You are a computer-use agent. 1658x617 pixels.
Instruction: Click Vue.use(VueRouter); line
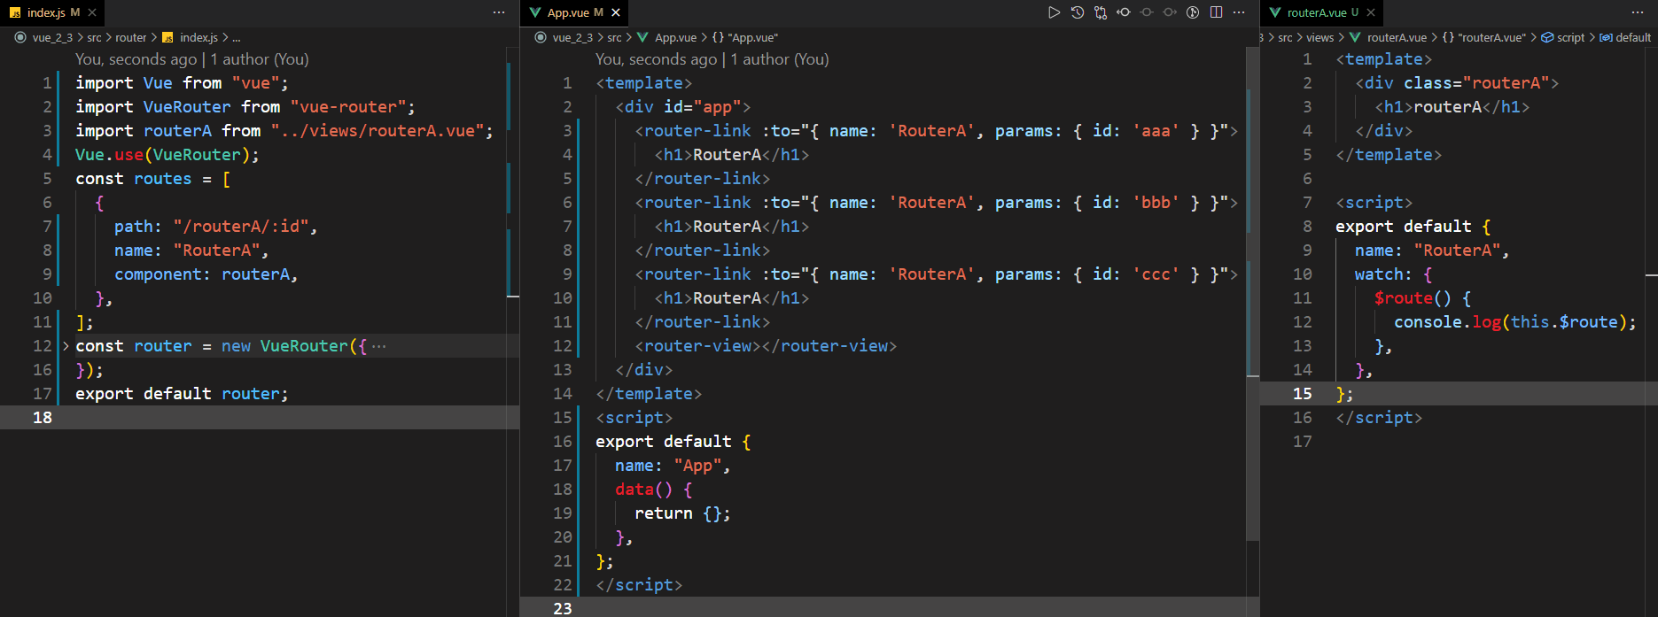167,155
